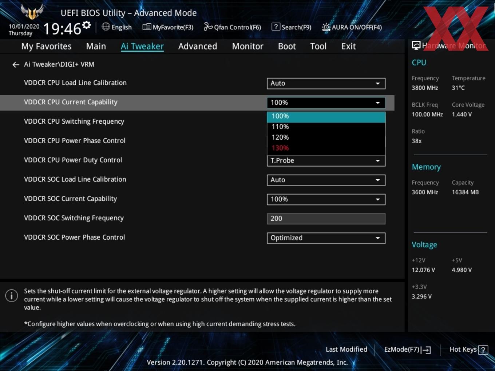The height and width of the screenshot is (371, 495).
Task: Click BCLK Freq value 100.00 MHz
Action: point(427,114)
